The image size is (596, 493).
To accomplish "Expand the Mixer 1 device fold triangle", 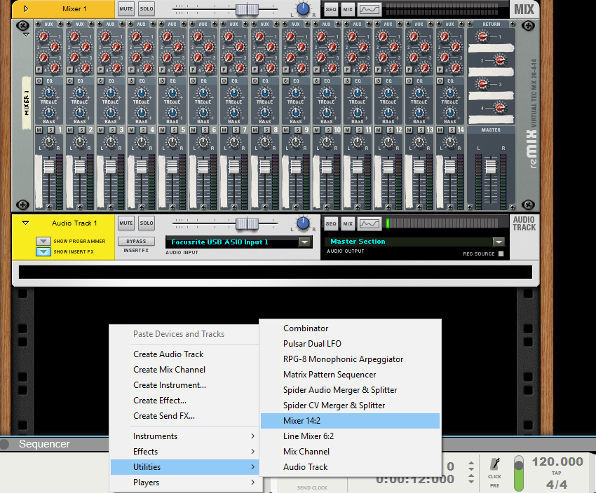I will pos(26,8).
